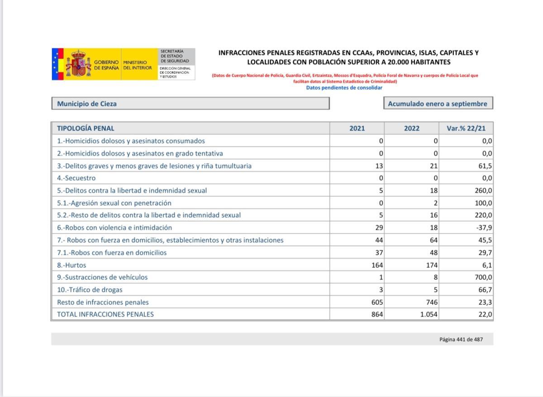The width and height of the screenshot is (543, 397).
Task: Click the 2021 column header
Action: point(357,128)
